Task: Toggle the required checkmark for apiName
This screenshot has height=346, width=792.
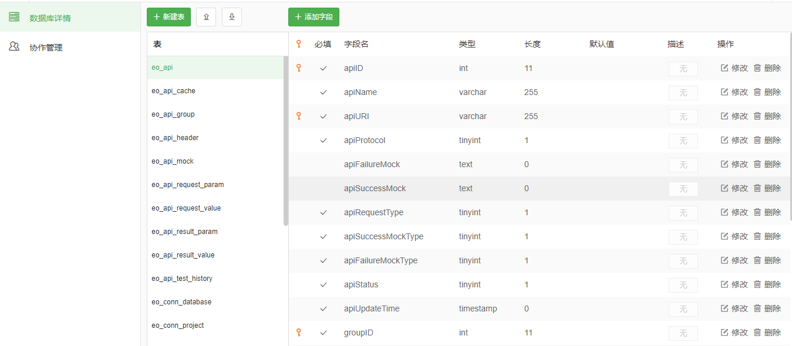Action: click(323, 92)
